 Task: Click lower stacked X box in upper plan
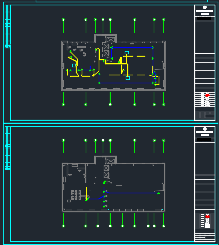click(x=106, y=53)
